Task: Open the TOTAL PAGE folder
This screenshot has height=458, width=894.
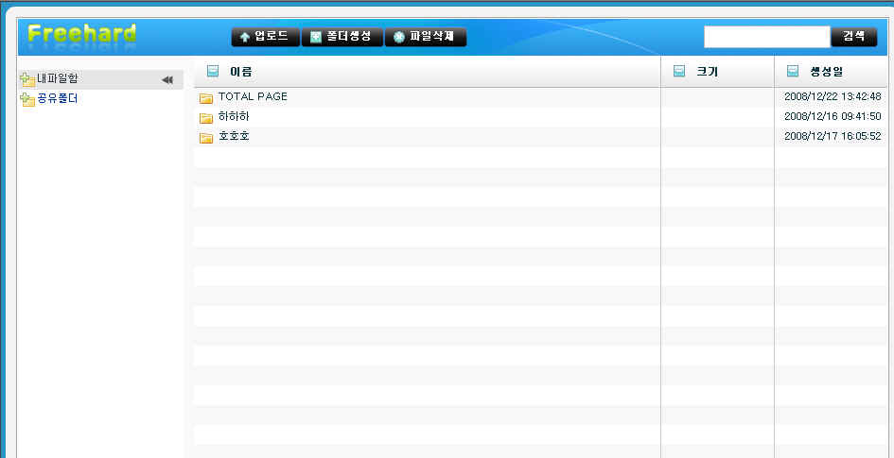Action: tap(253, 96)
